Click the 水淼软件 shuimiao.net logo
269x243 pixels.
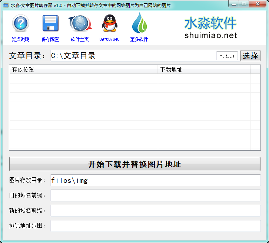pyautogui.click(x=210, y=28)
